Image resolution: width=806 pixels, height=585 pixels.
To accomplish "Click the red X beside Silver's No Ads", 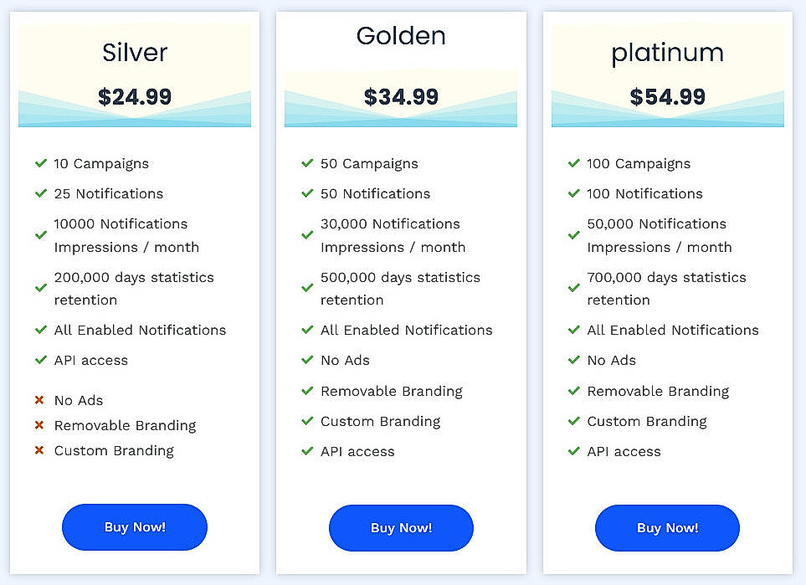I will [x=40, y=400].
